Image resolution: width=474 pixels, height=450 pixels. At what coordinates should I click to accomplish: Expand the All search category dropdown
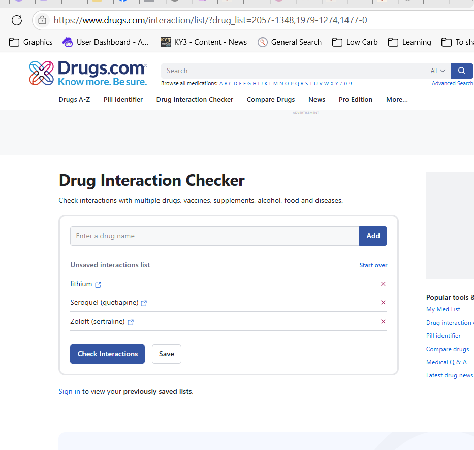click(437, 71)
